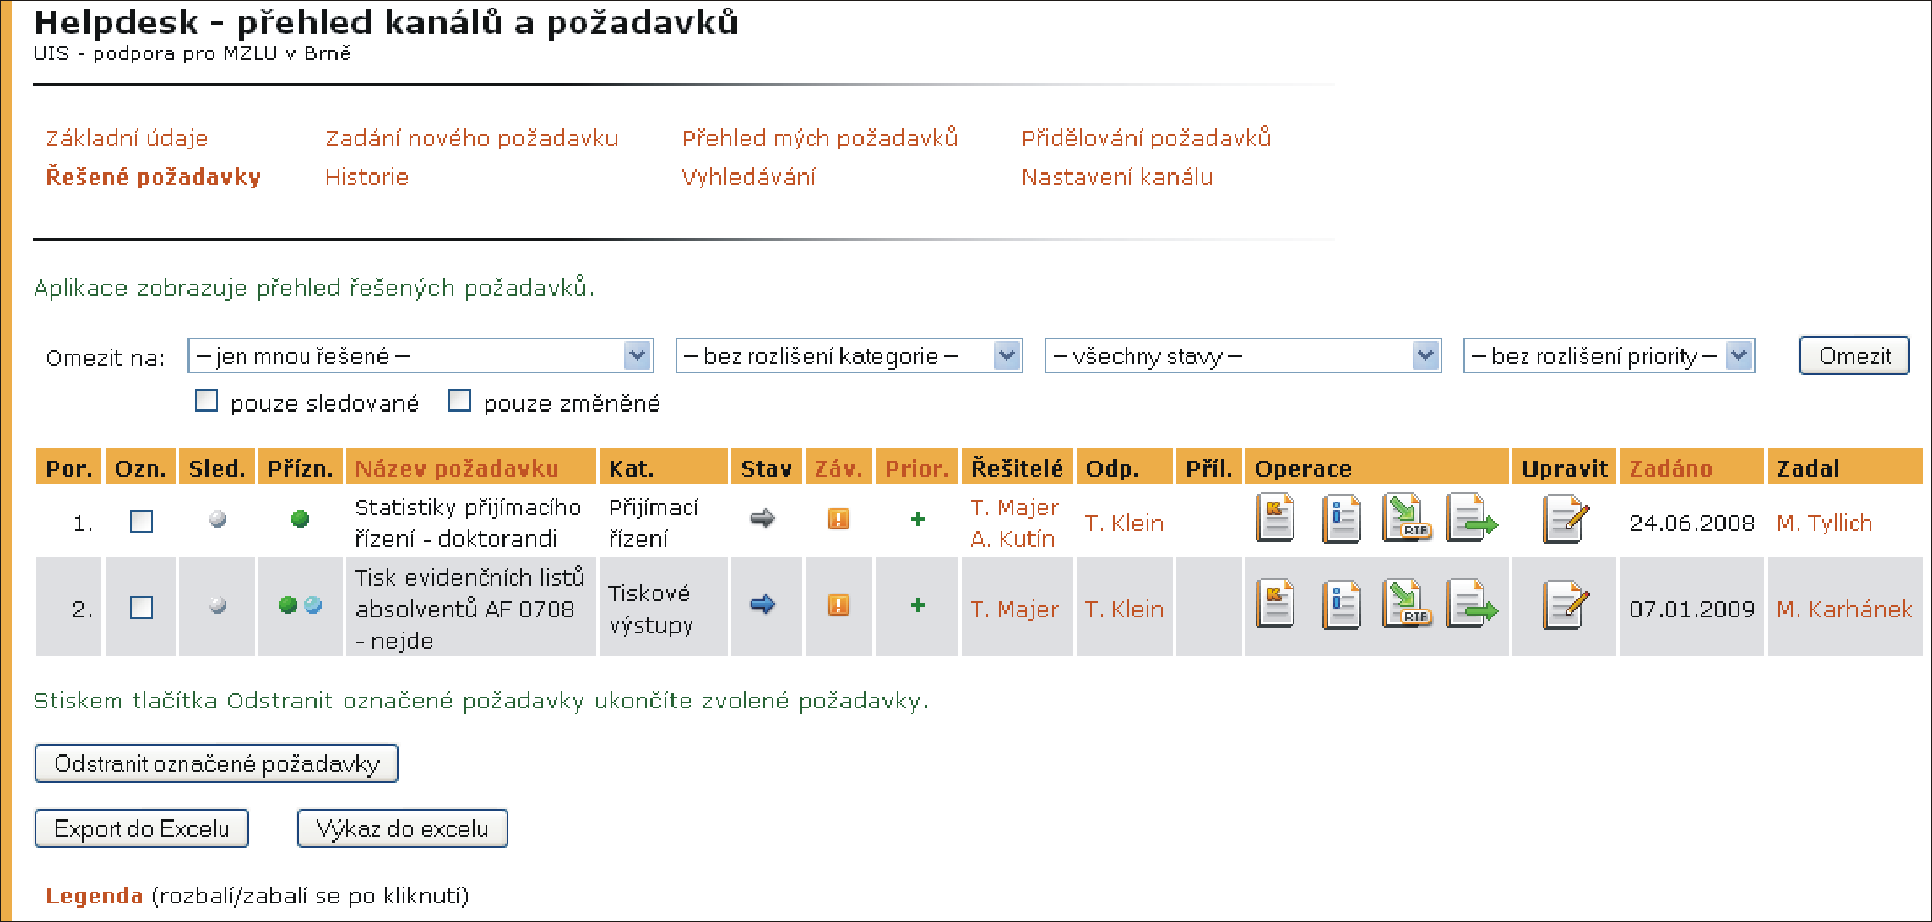Open Přehled mých požadavků

tap(820, 138)
